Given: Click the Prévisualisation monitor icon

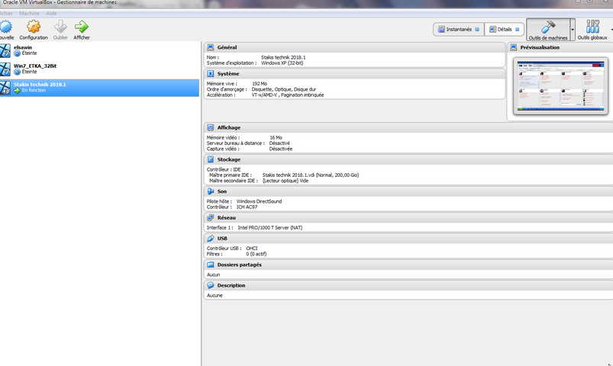Looking at the screenshot, I should [513, 47].
